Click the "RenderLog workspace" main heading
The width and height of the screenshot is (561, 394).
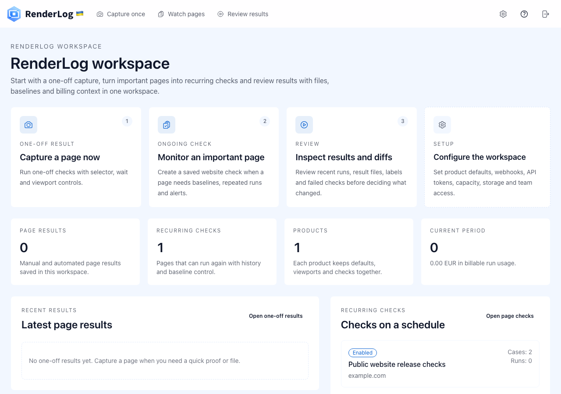[x=90, y=63]
